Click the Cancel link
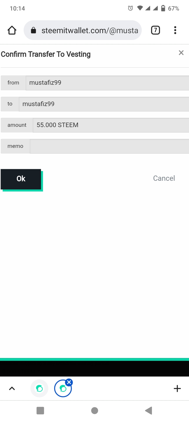 tap(164, 178)
